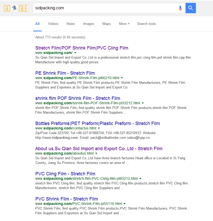
Task: Open Search tools options
Action: coord(146,24)
